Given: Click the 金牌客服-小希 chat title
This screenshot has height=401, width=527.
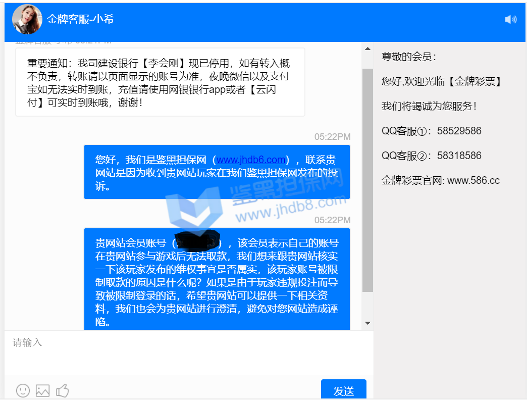Looking at the screenshot, I should tap(80, 19).
